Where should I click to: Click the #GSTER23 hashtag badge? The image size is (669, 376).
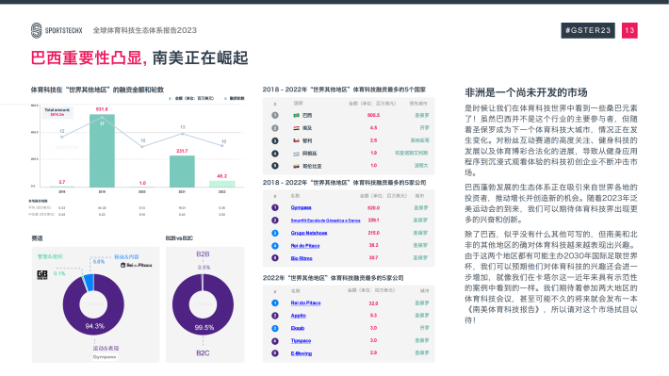(x=588, y=30)
